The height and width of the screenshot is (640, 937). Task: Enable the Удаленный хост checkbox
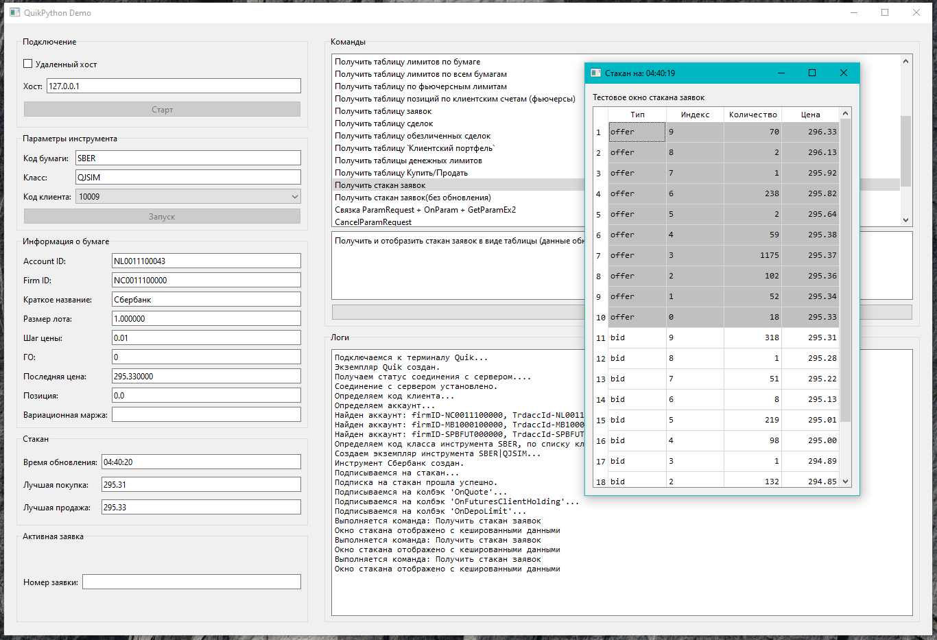click(28, 64)
